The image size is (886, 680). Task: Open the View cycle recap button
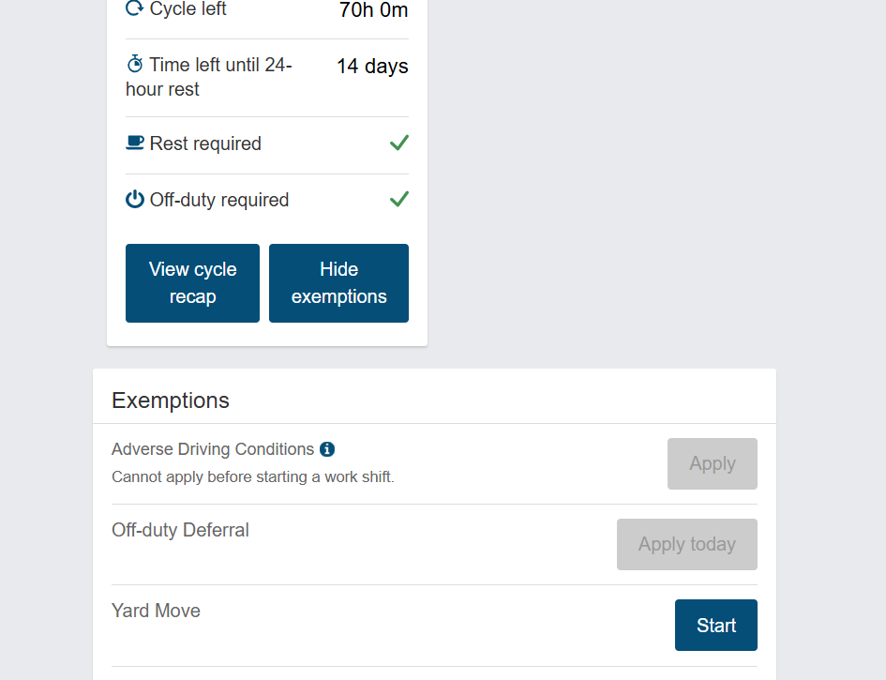tap(193, 283)
